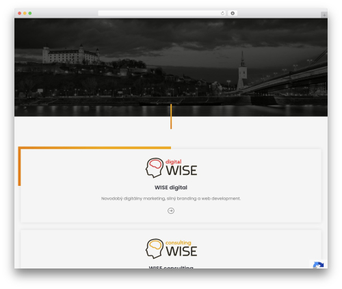This screenshot has height=289, width=342.
Task: Click the WISE digital logo image
Action: click(171, 168)
